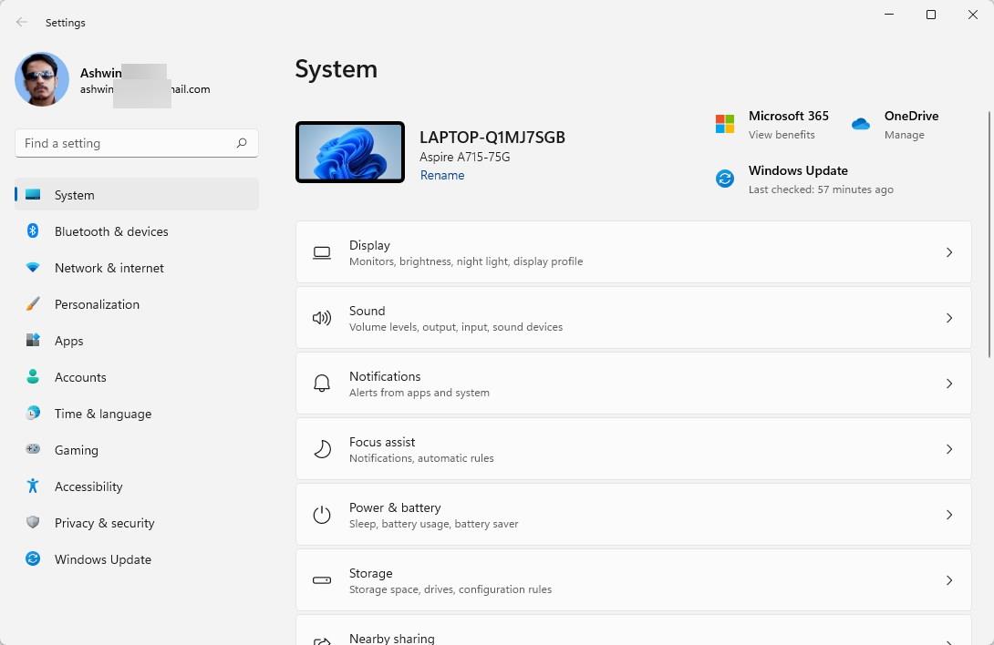Expand Storage settings chevron
The height and width of the screenshot is (645, 994).
point(949,580)
